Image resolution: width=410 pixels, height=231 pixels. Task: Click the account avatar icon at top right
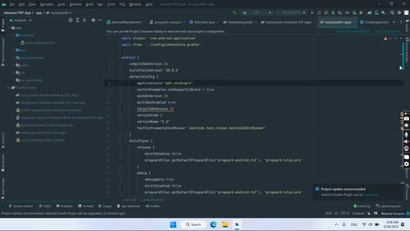[x=406, y=13]
